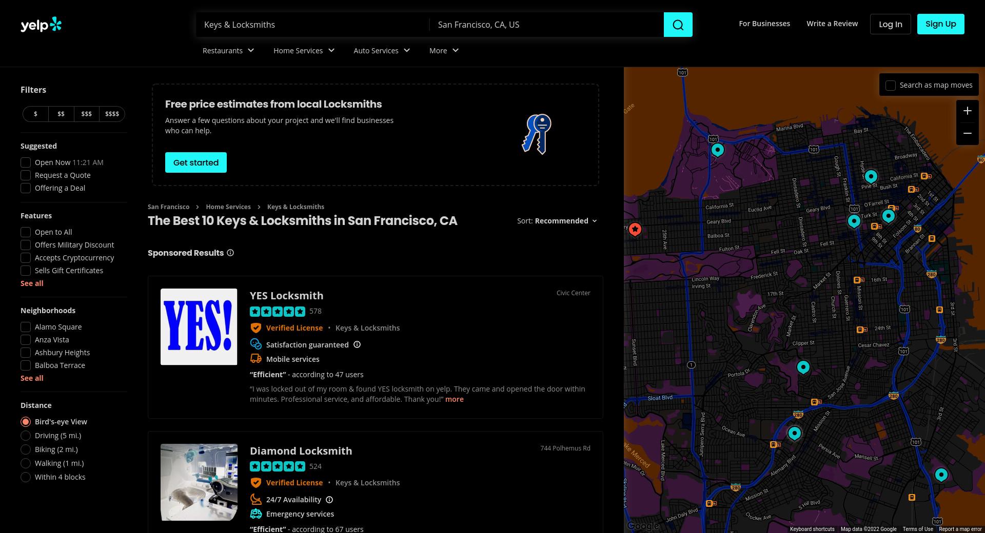Check Offers Military Discount
This screenshot has width=985, height=533.
point(26,245)
